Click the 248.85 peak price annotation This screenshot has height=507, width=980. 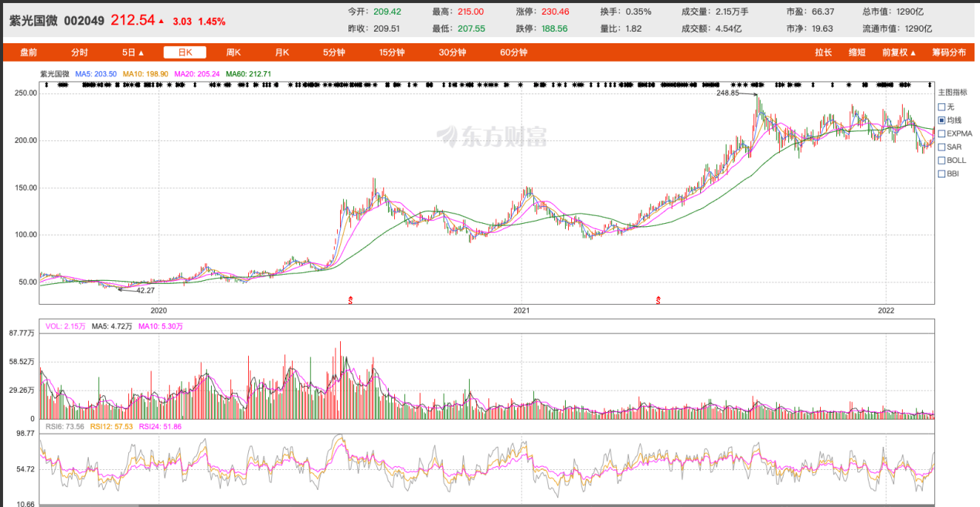point(728,93)
